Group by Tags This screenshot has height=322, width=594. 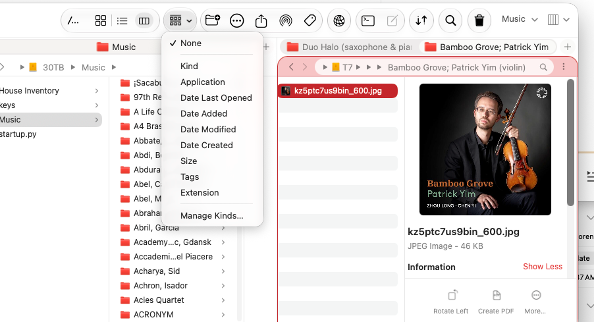click(x=212, y=177)
